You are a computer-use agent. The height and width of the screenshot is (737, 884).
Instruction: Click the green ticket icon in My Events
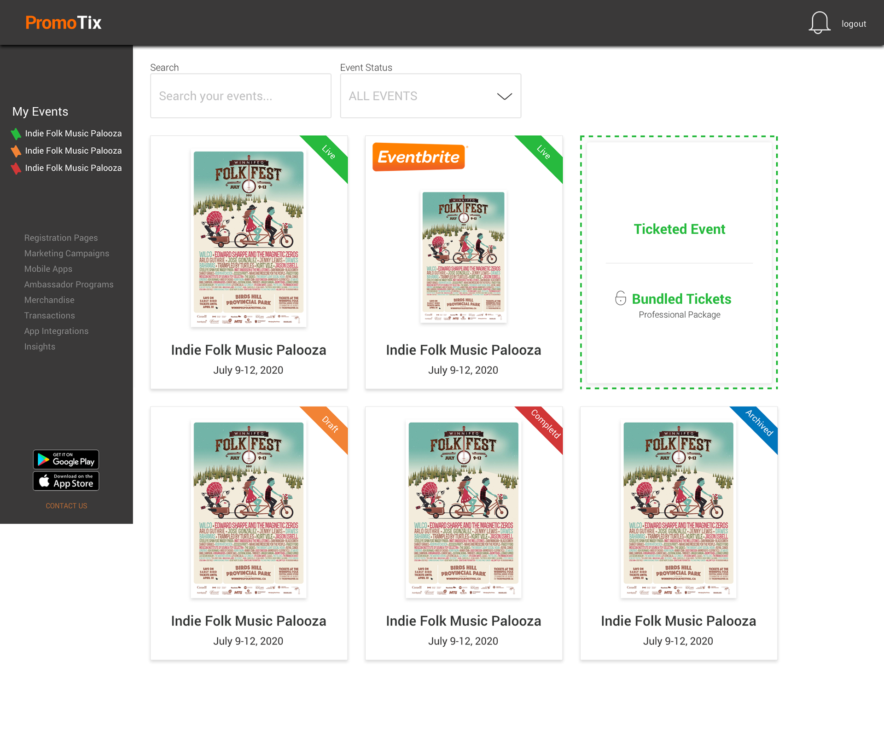16,133
